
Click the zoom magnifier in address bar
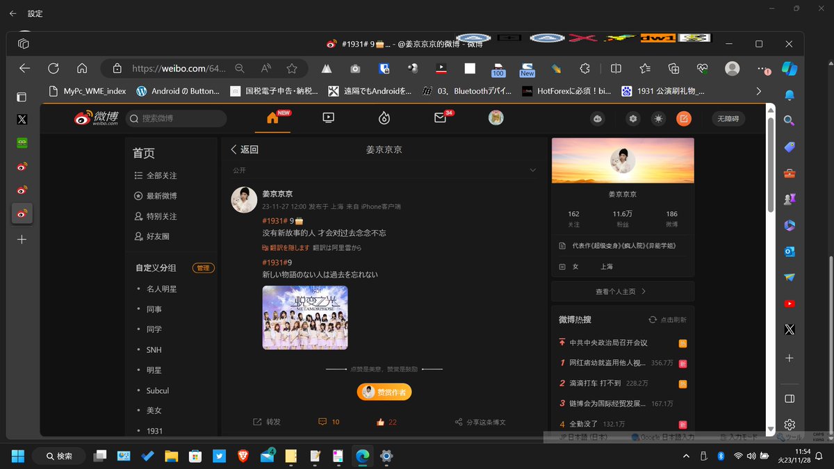pyautogui.click(x=240, y=68)
